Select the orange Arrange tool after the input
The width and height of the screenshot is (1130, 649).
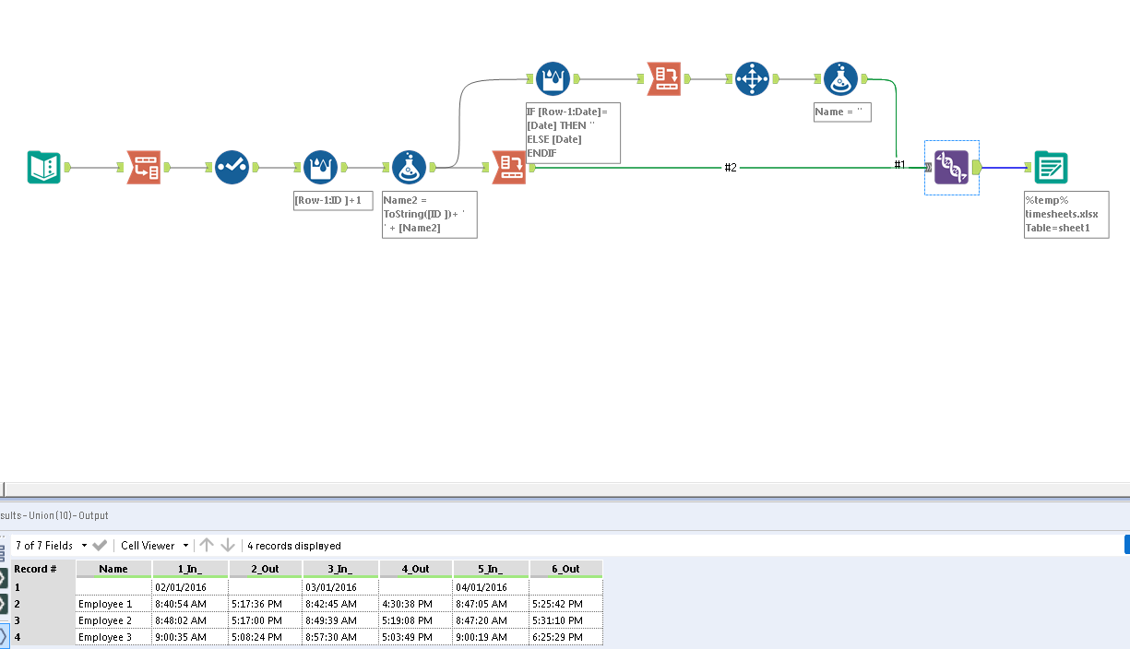point(143,167)
